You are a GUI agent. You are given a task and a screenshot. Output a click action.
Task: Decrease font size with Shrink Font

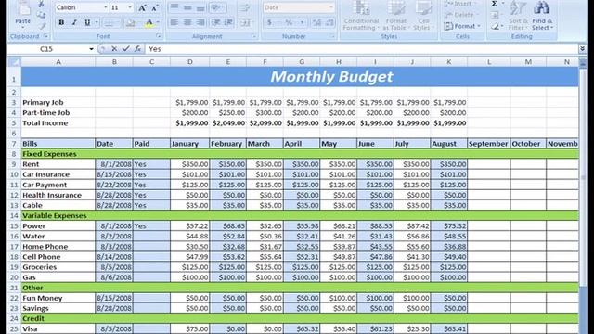tap(155, 7)
